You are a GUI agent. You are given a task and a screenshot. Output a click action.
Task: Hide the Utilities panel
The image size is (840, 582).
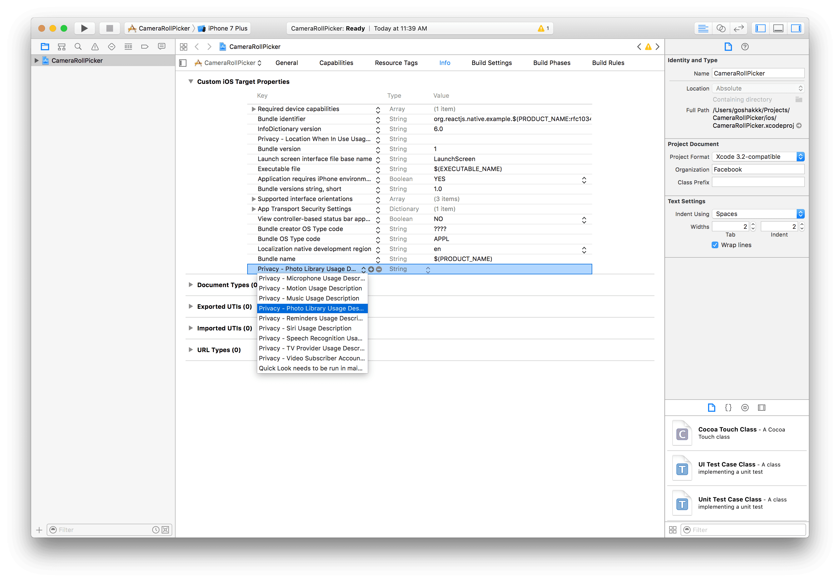coord(796,28)
